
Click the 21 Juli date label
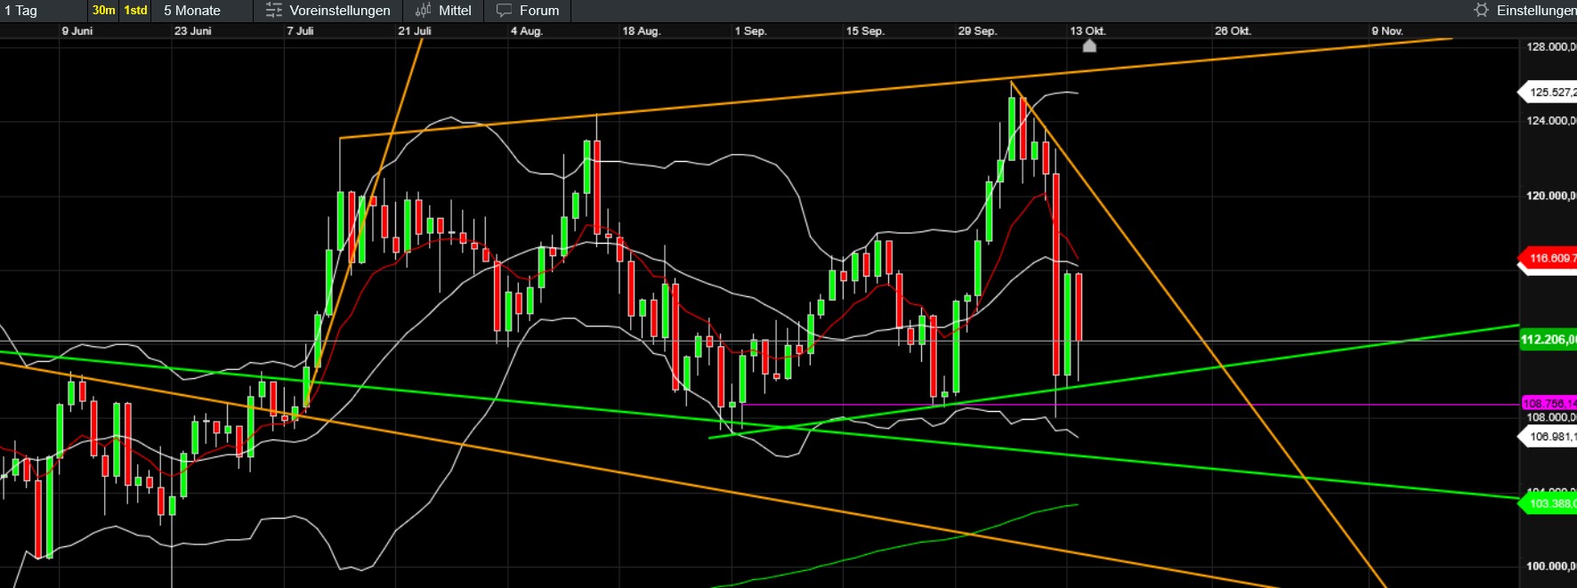[415, 31]
